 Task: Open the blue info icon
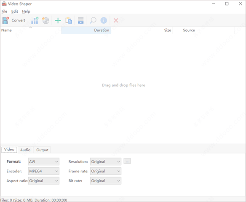[x=104, y=20]
